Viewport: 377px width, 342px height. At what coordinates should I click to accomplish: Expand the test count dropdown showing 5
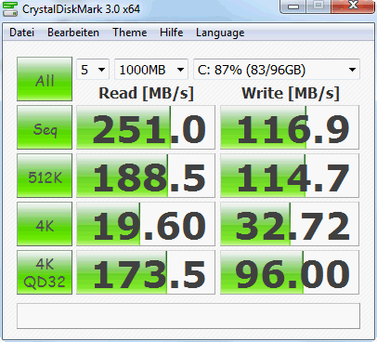(93, 70)
